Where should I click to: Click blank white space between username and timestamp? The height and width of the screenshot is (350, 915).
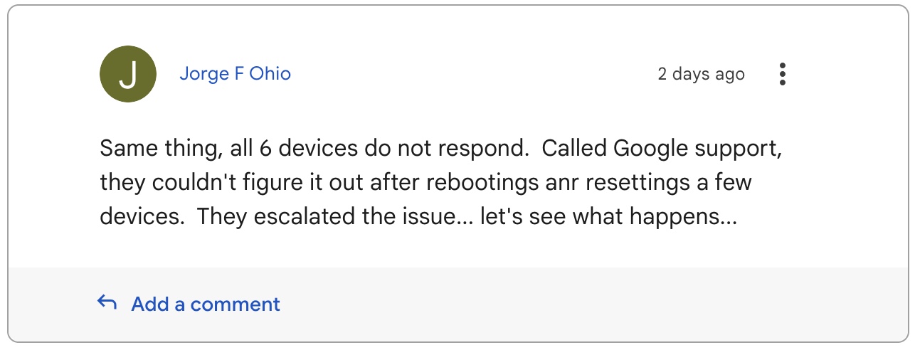473,74
